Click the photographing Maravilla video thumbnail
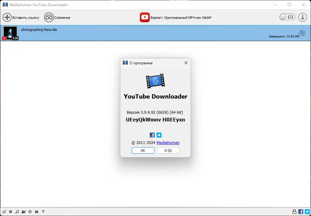The width and height of the screenshot is (311, 216). [10, 33]
